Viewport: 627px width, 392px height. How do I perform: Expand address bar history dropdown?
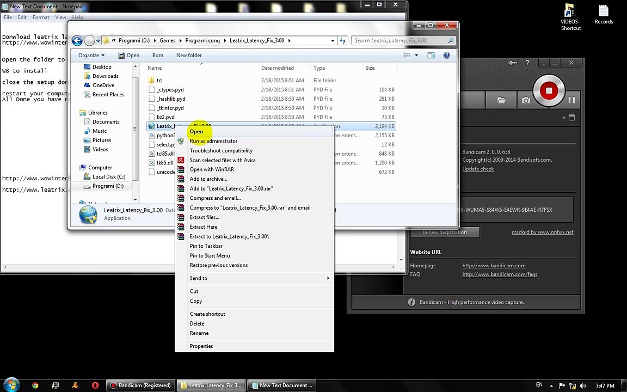[x=333, y=40]
